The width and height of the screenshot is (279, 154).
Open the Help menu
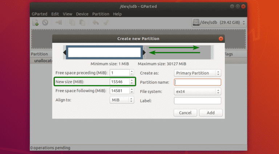pos(117,14)
